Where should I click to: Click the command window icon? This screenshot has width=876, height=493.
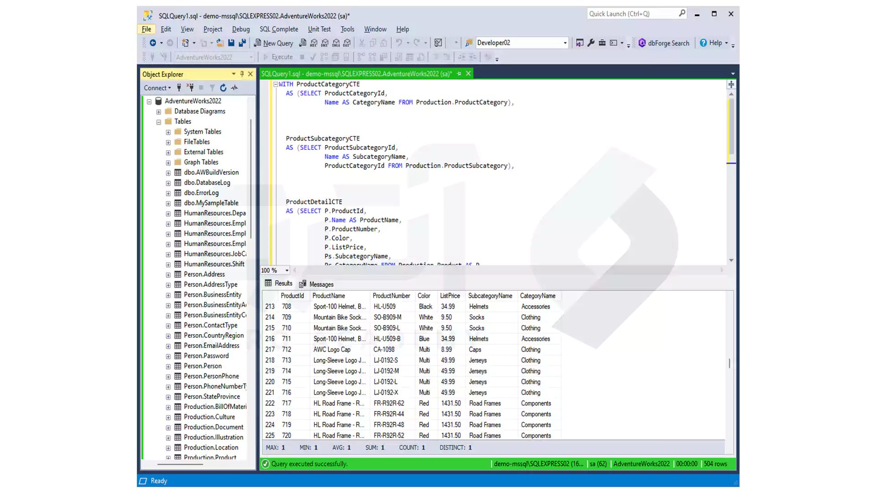coord(614,43)
